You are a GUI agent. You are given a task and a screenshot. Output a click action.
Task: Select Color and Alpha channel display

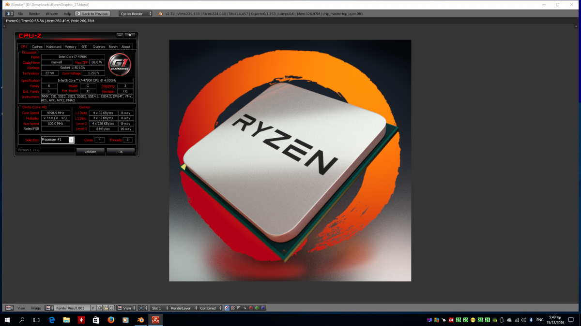pyautogui.click(x=227, y=308)
